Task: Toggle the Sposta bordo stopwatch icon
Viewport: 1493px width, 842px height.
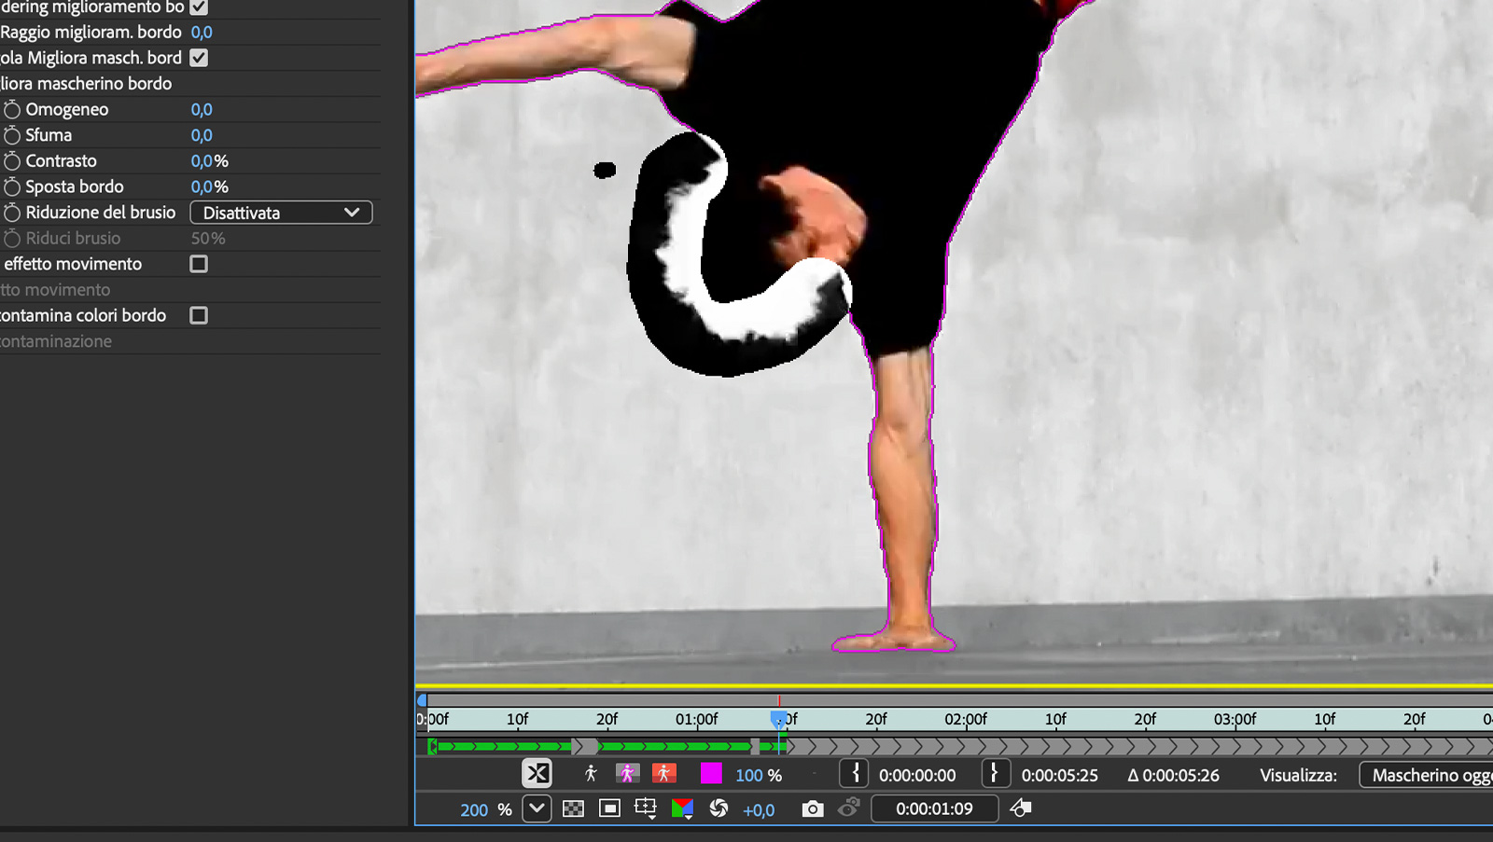Action: click(12, 186)
